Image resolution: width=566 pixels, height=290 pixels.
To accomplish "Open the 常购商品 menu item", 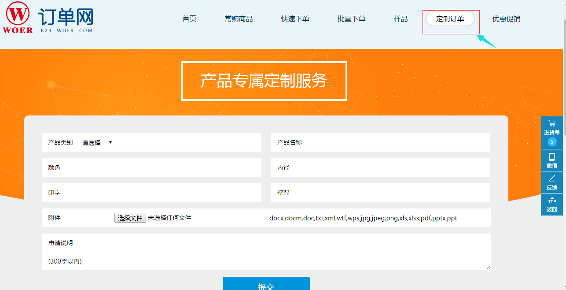I will (239, 19).
